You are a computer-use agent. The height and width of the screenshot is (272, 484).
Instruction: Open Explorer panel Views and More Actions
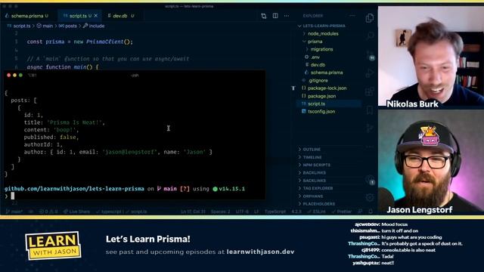click(x=352, y=16)
